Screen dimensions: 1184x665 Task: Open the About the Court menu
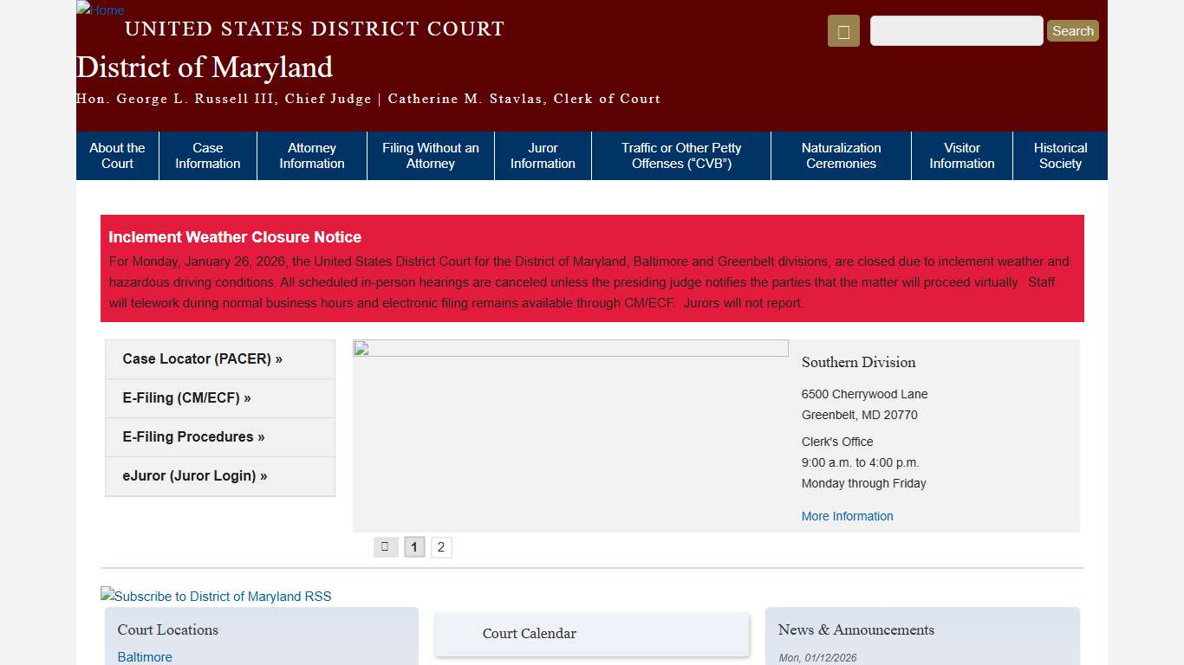point(117,155)
